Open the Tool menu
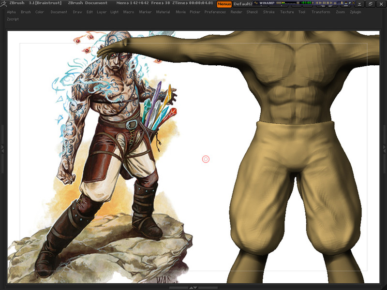The height and width of the screenshot is (290, 387). click(302, 12)
